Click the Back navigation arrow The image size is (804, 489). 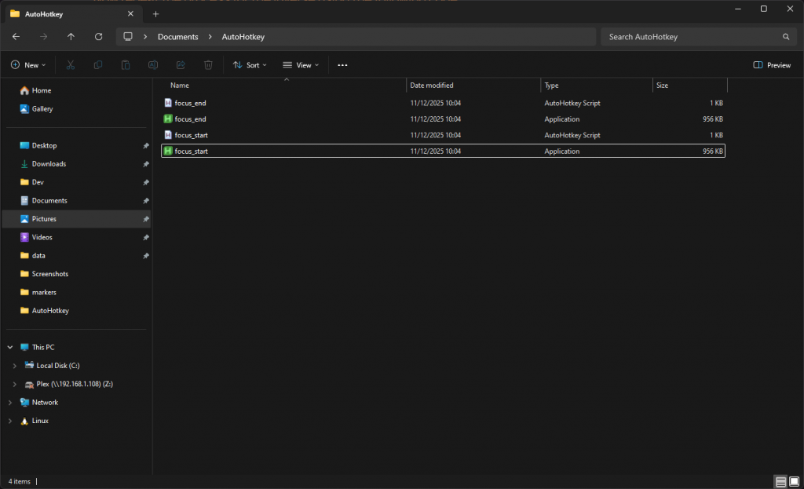click(16, 37)
